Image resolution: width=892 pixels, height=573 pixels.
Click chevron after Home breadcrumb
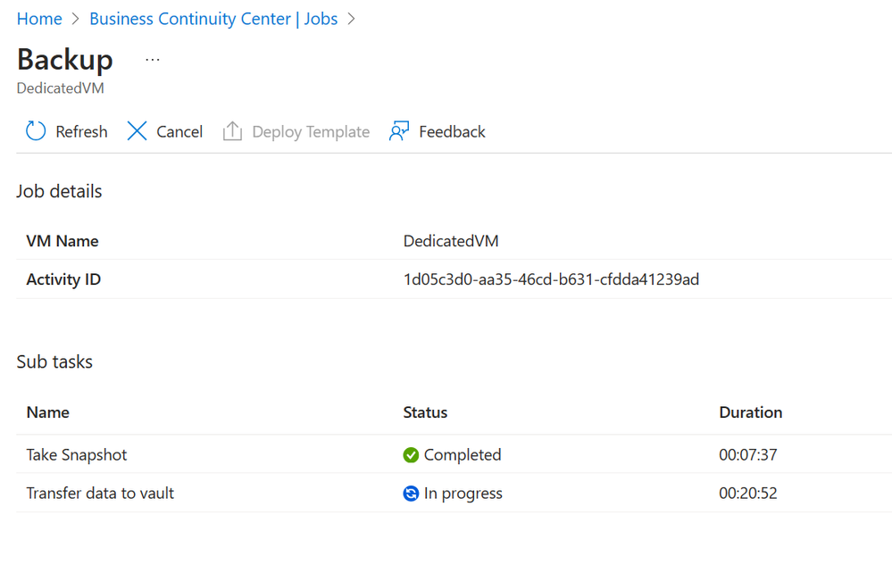76,19
